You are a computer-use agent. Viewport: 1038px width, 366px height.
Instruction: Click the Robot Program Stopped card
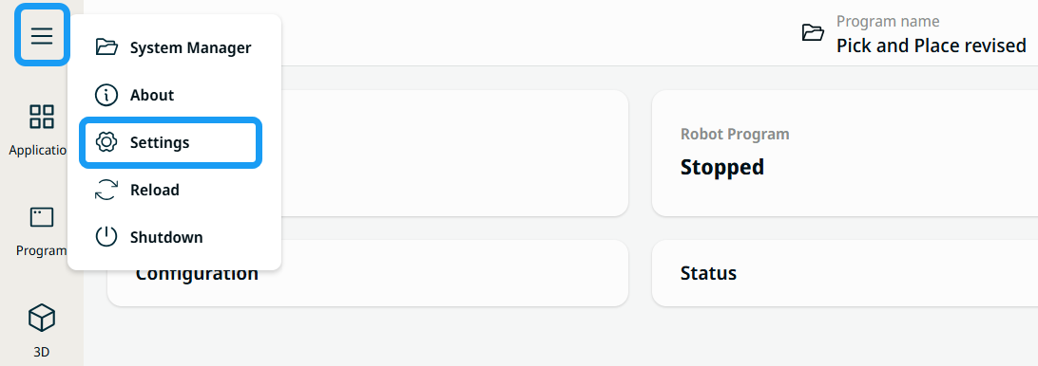pos(845,154)
